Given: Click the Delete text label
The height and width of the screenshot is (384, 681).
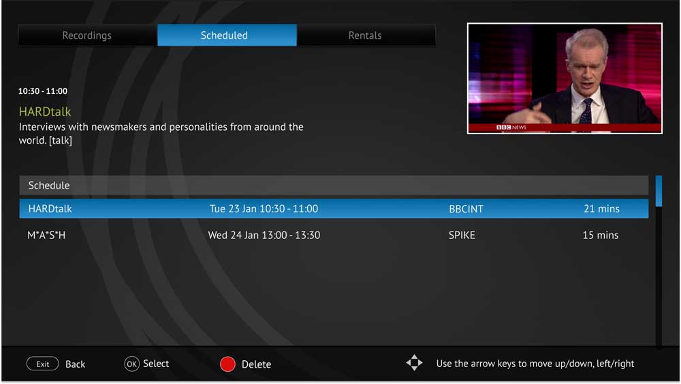Looking at the screenshot, I should [x=256, y=364].
